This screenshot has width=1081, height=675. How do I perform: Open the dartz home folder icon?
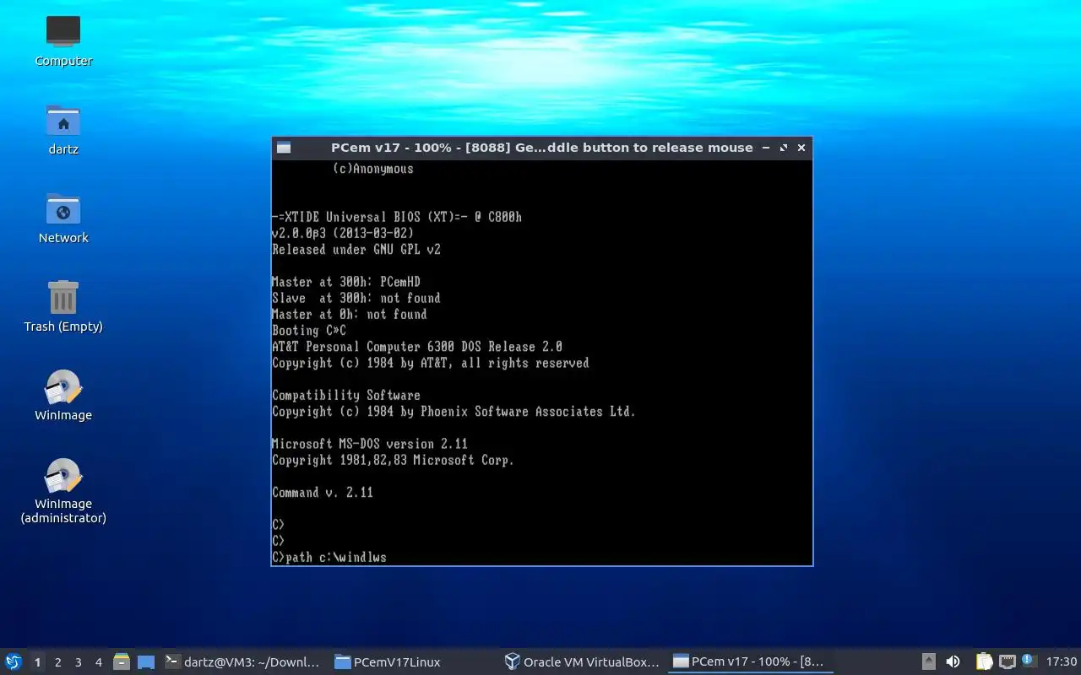click(x=63, y=129)
